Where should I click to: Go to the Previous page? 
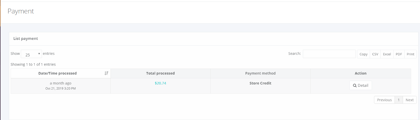coord(384,100)
